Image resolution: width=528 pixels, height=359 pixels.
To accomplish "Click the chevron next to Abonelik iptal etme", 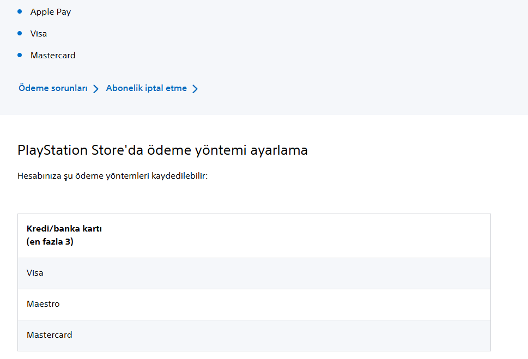I will [195, 89].
